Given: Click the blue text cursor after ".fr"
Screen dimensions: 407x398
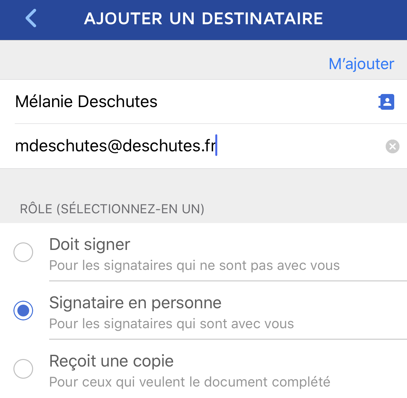Looking at the screenshot, I should [216, 145].
